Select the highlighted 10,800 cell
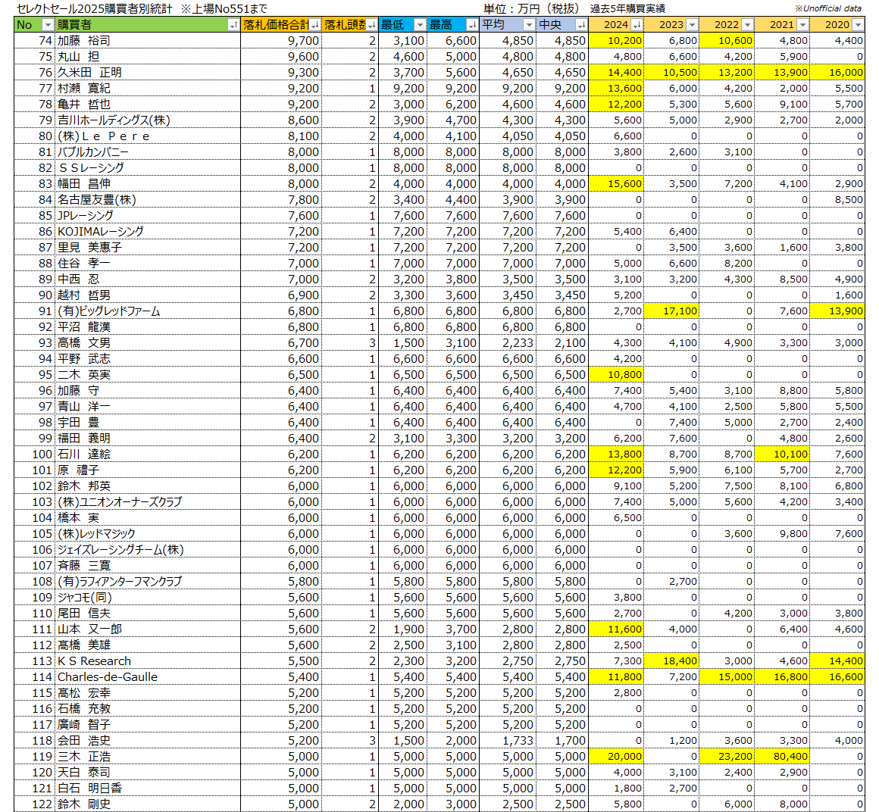The height and width of the screenshot is (812, 879). (x=616, y=375)
